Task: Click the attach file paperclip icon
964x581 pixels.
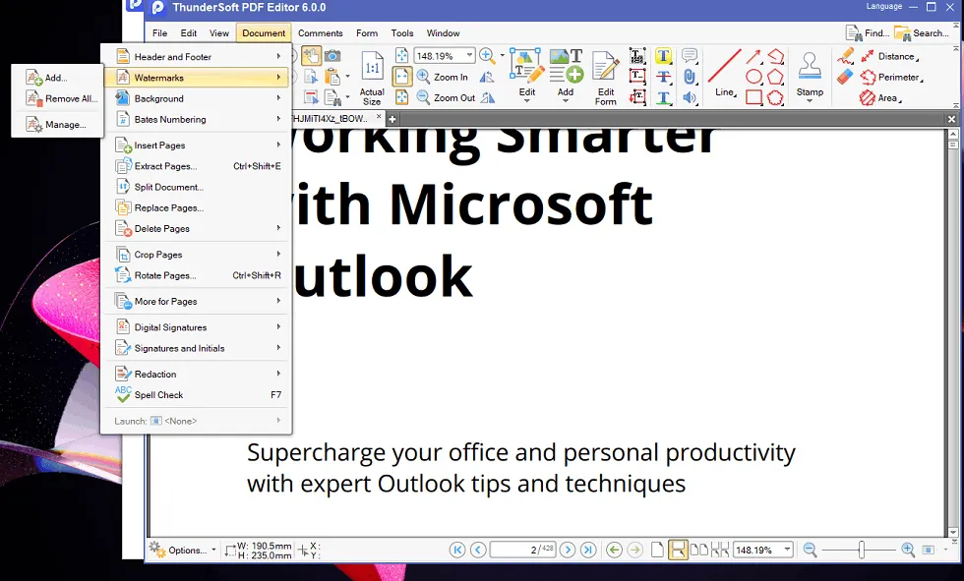Action: pos(690,77)
